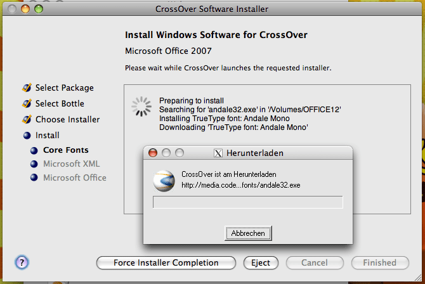
Task: Select the Microsoft Office step label
Action: [75, 177]
